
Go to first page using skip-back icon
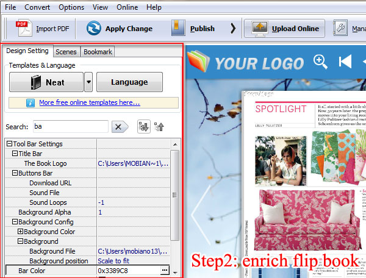pyautogui.click(x=345, y=62)
